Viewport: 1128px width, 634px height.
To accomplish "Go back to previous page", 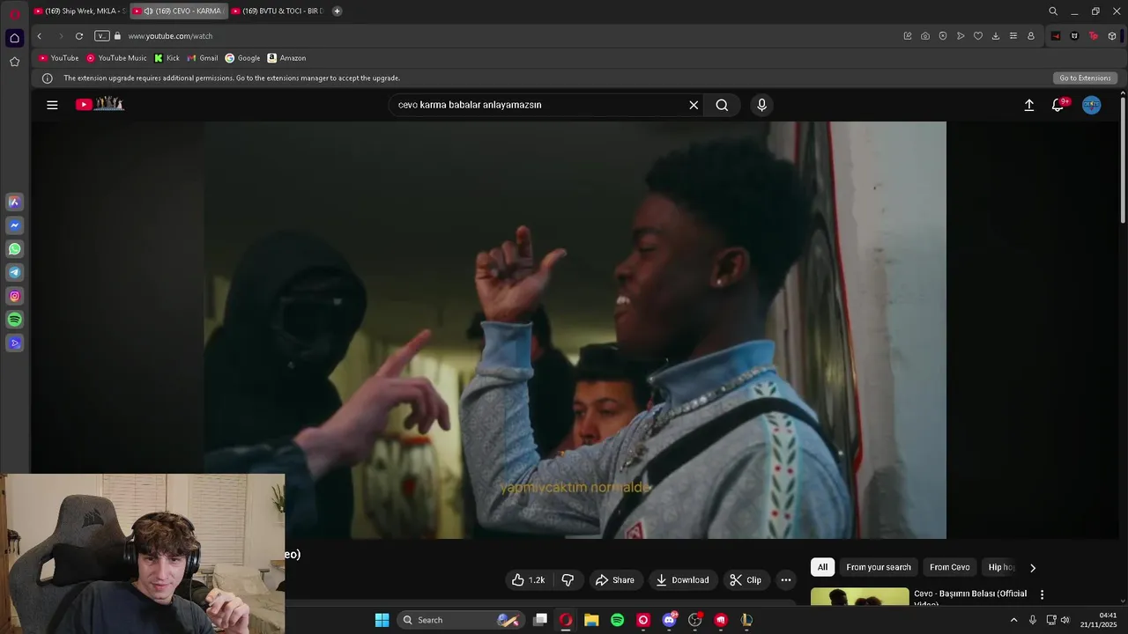I will coord(39,36).
